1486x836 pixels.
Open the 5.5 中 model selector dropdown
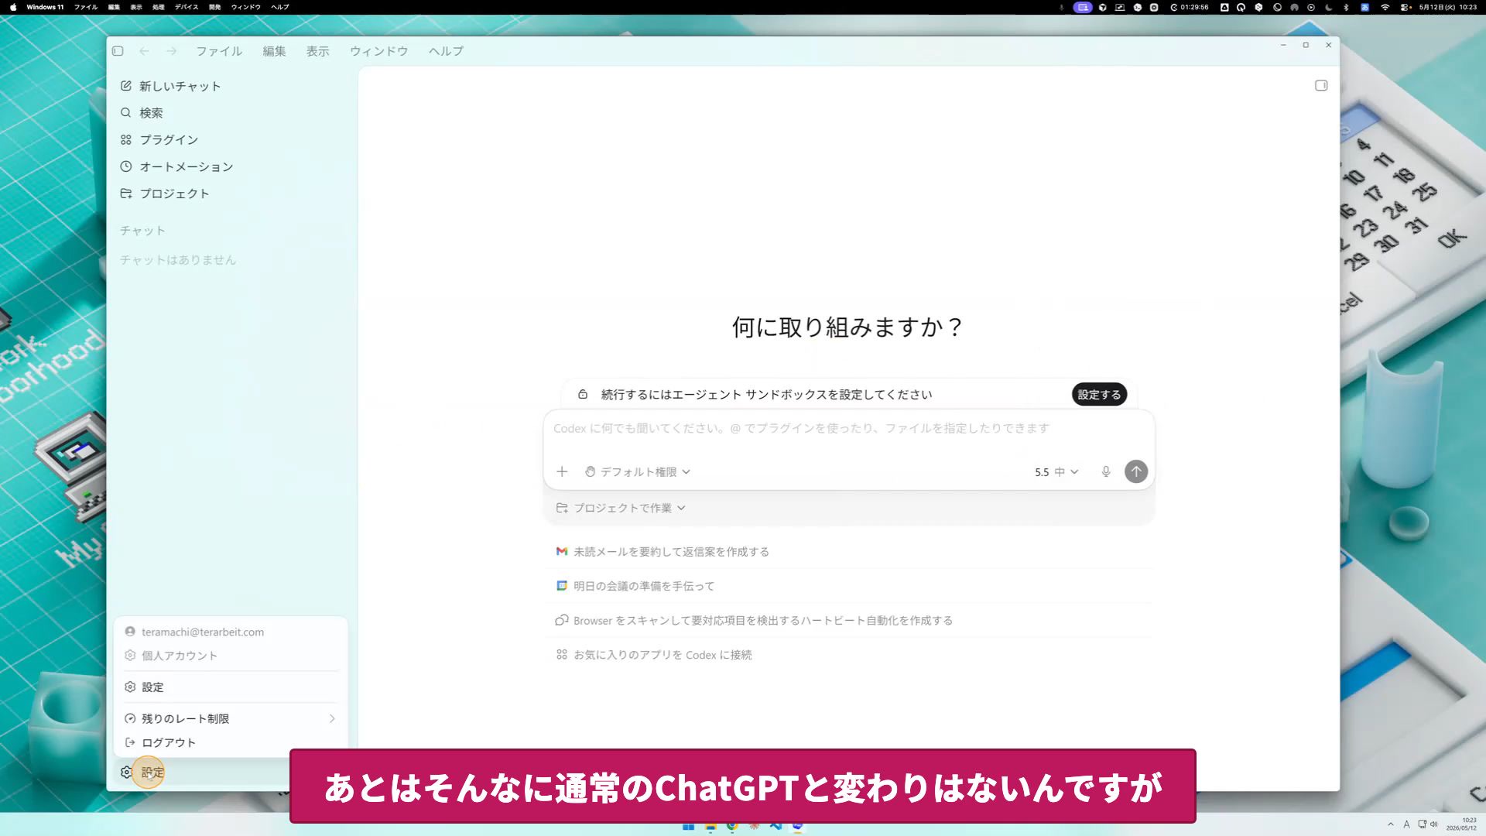click(1056, 471)
